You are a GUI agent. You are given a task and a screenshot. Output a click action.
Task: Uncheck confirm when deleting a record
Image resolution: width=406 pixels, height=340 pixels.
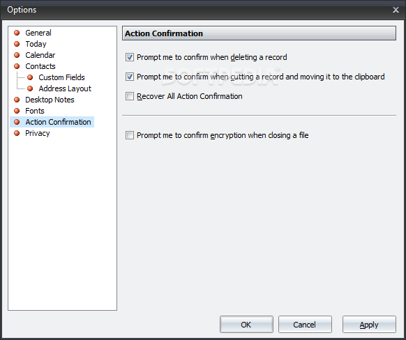(x=130, y=57)
